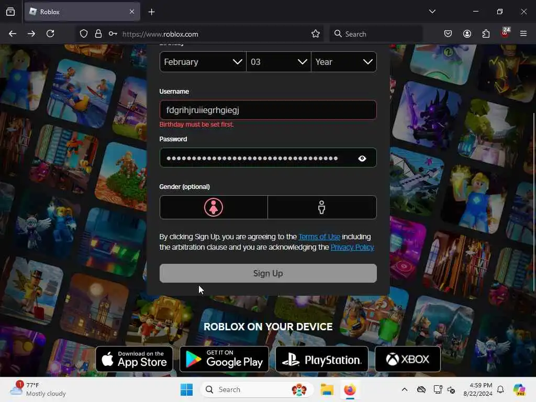536x402 pixels.
Task: Reload the Roblox page
Action: tap(50, 33)
